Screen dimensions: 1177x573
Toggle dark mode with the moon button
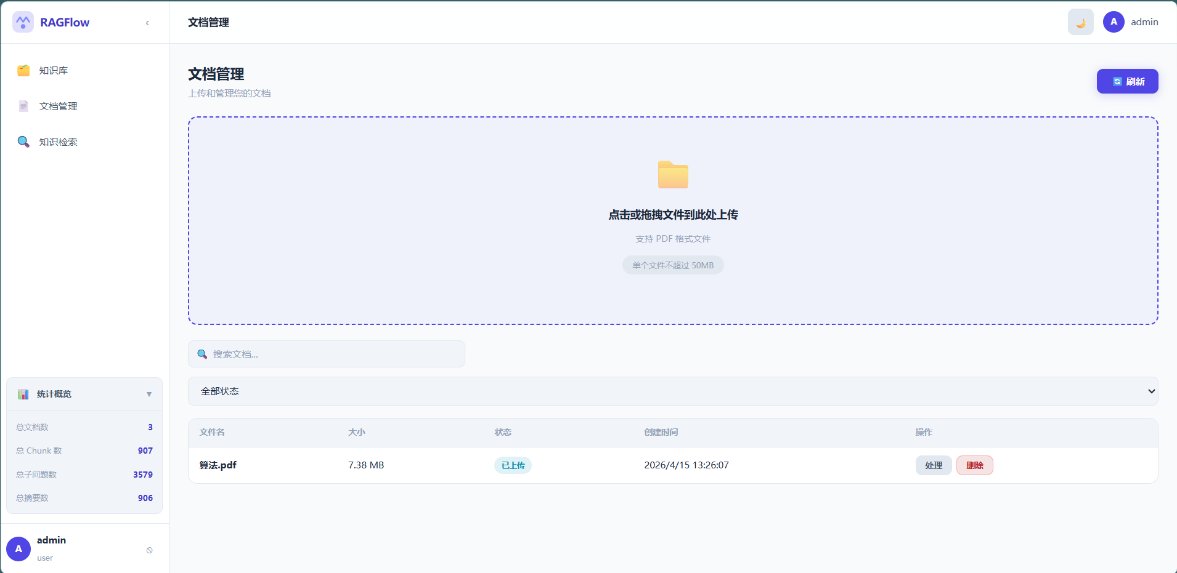tap(1080, 22)
